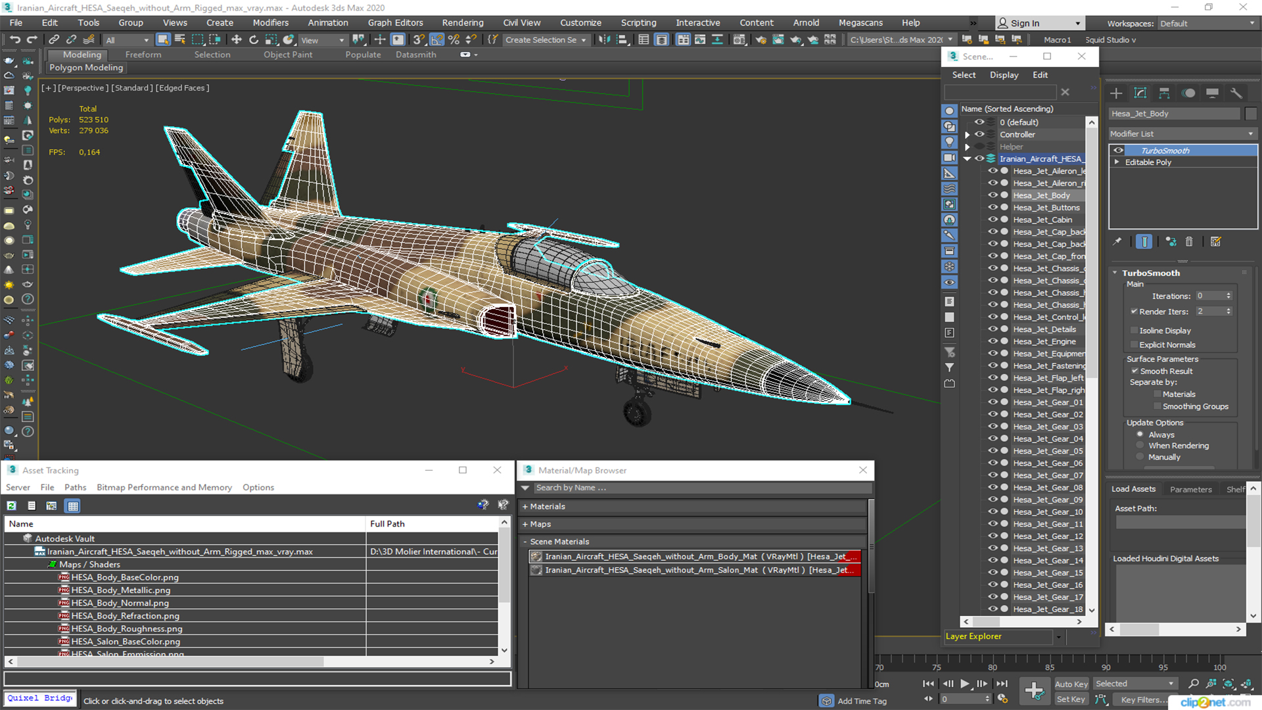Open the Hierarchy command panel tab
The image size is (1262, 710).
coord(1164,93)
